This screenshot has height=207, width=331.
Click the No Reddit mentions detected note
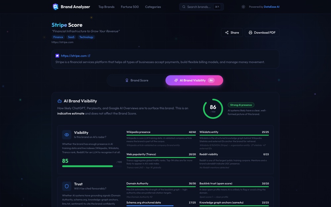[214, 168]
